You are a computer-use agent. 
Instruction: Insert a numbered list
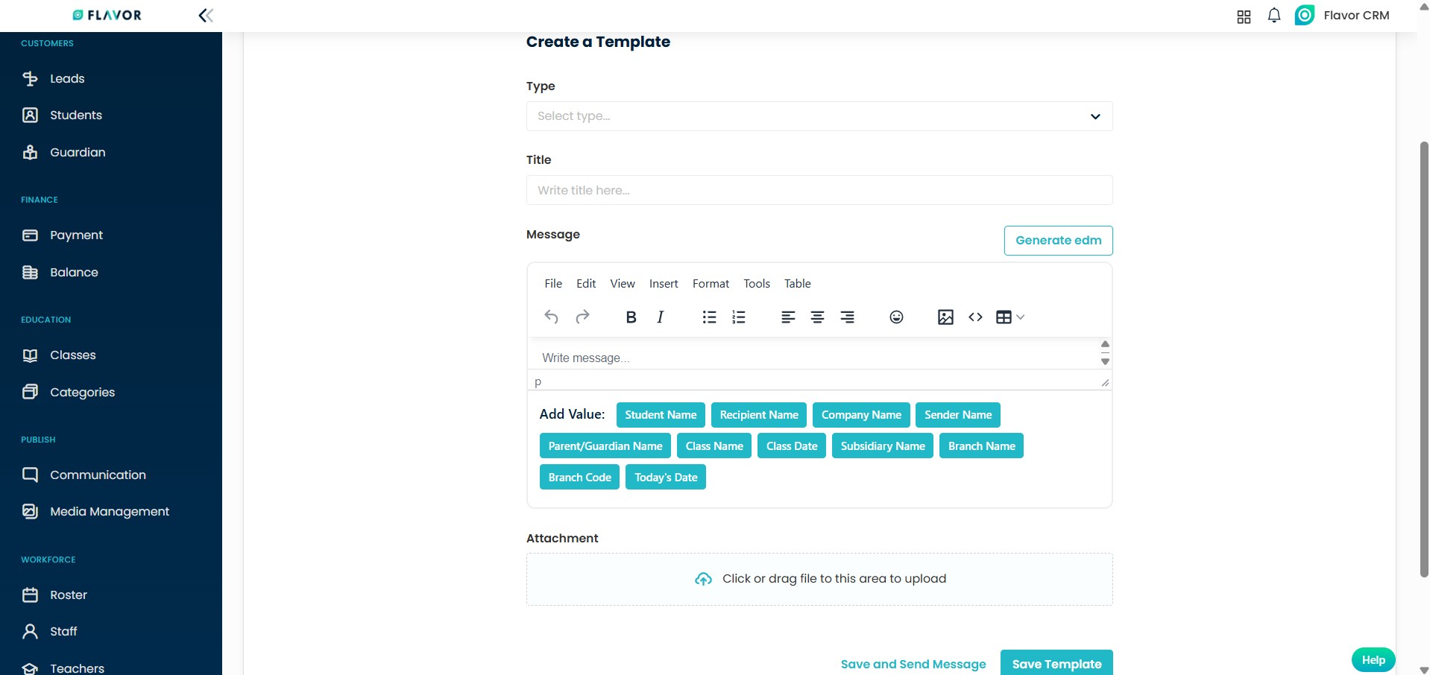pos(739,317)
